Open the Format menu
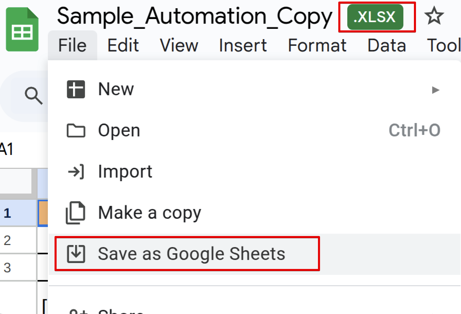This screenshot has height=314, width=461. click(317, 45)
